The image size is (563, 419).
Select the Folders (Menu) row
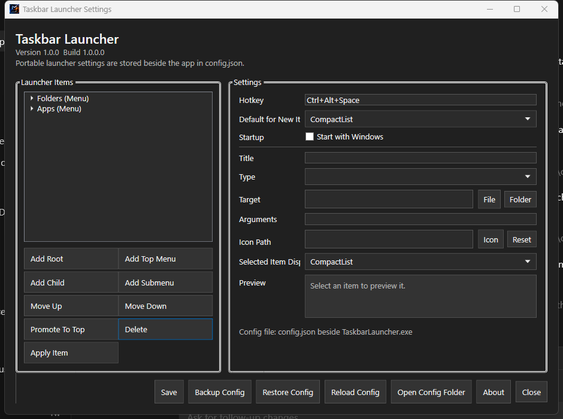tap(63, 98)
